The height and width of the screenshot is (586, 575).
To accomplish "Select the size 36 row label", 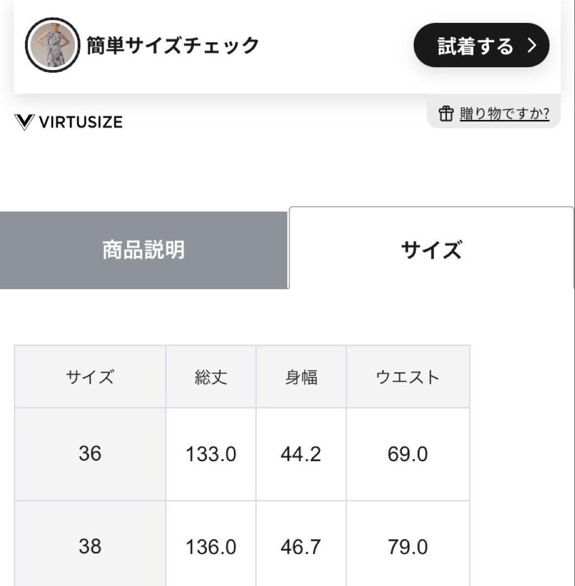I will (90, 454).
